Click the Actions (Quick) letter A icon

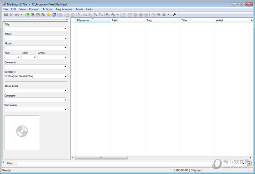click(x=113, y=14)
